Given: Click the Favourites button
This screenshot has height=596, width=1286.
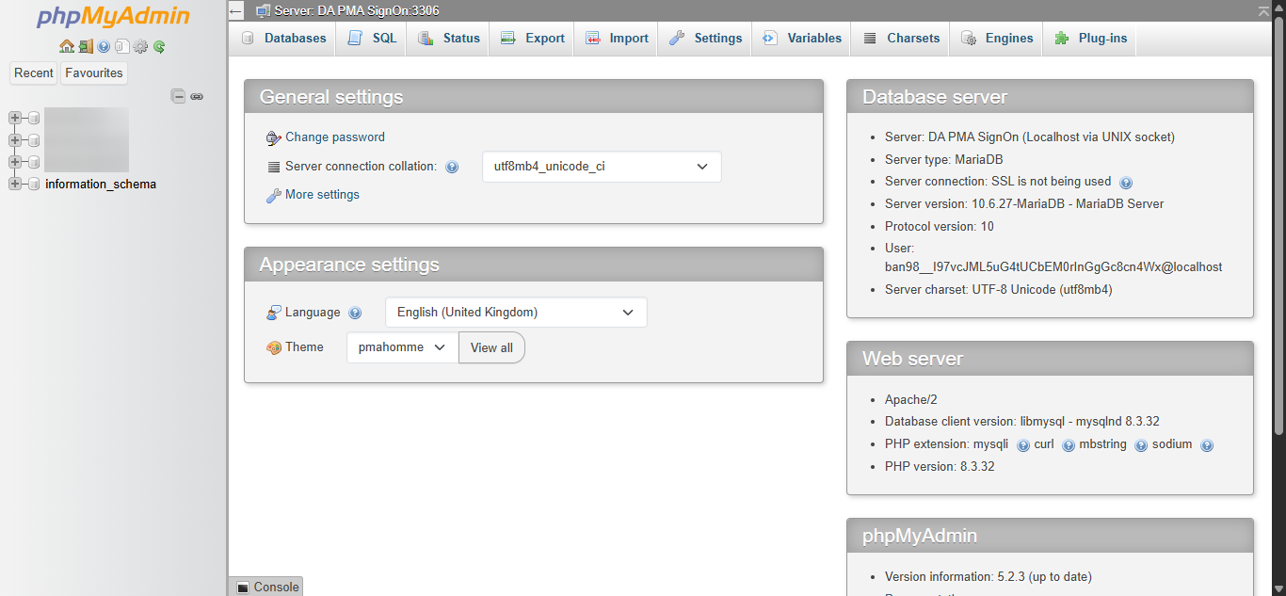Looking at the screenshot, I should click(94, 73).
